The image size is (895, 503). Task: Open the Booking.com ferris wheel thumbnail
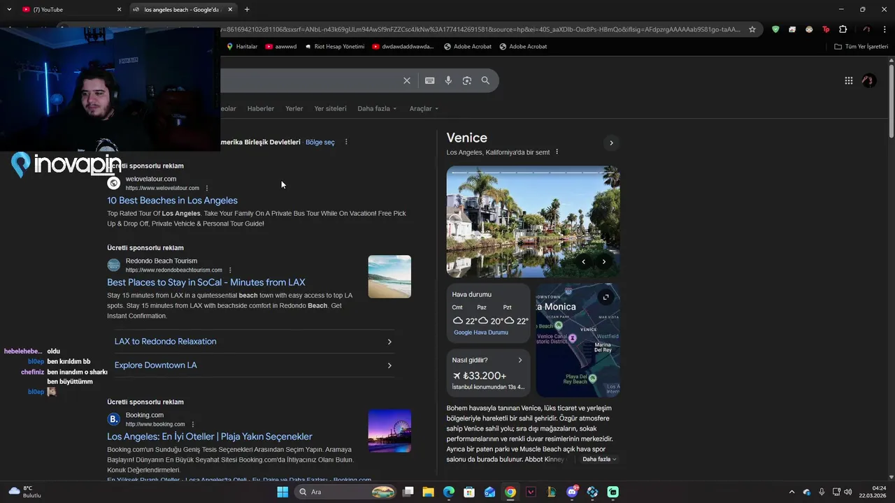(x=389, y=431)
